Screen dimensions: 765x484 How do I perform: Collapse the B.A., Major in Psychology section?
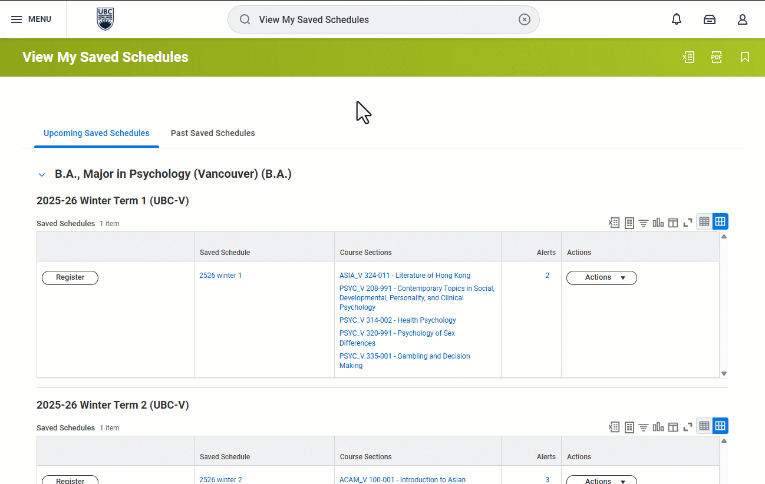click(x=42, y=174)
